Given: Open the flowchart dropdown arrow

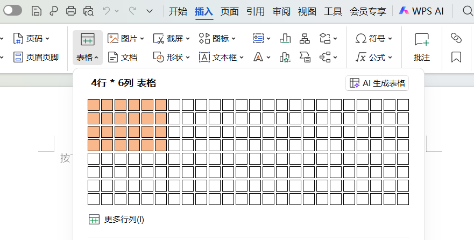Looking at the screenshot, I should 335,39.
